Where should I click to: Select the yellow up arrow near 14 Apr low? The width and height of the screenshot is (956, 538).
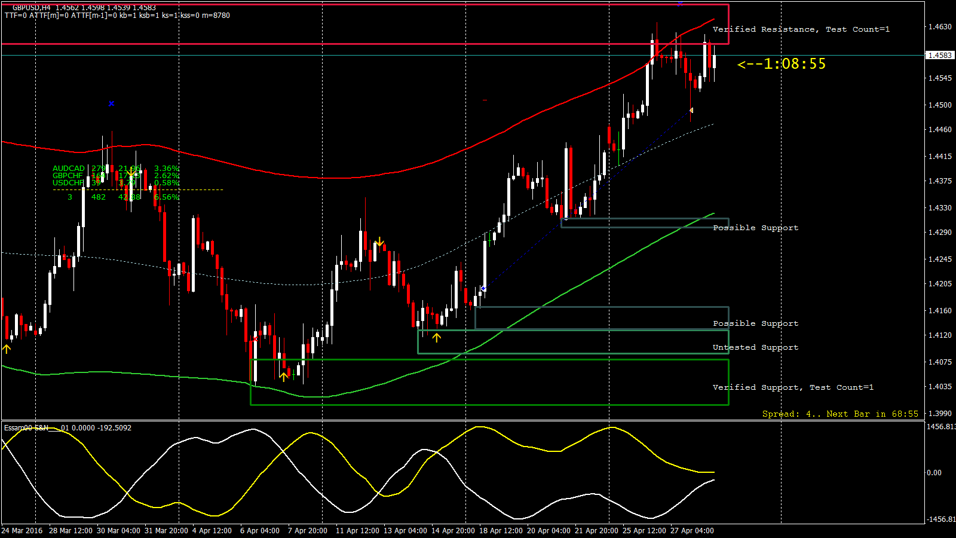point(437,338)
